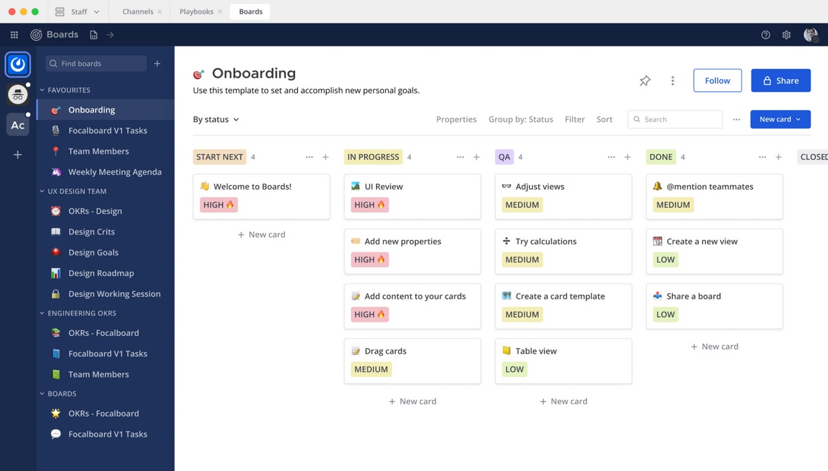Open view options menu next to search
Screen dimensions: 828x471
coord(736,119)
